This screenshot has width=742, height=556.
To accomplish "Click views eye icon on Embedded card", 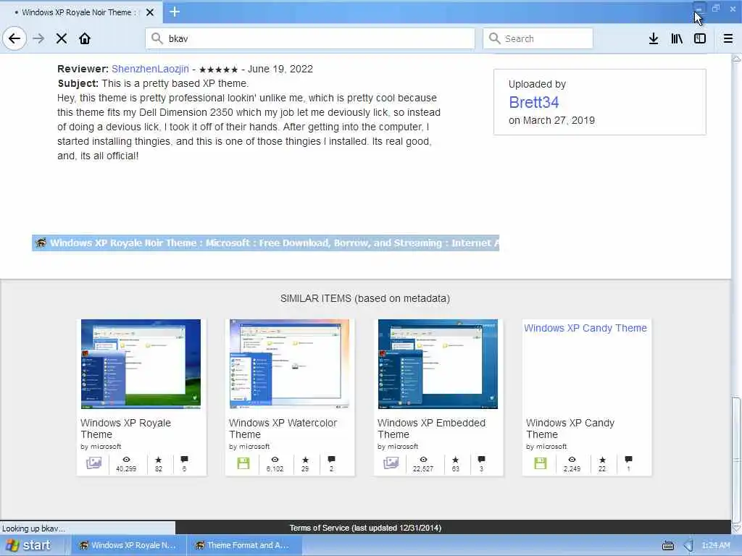I will [x=423, y=460].
